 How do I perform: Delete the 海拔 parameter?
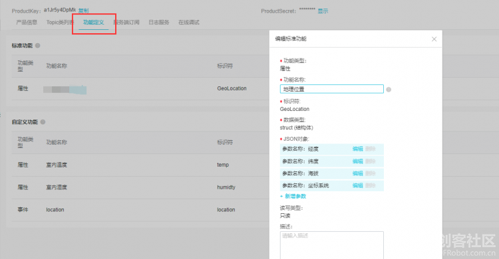(x=371, y=173)
